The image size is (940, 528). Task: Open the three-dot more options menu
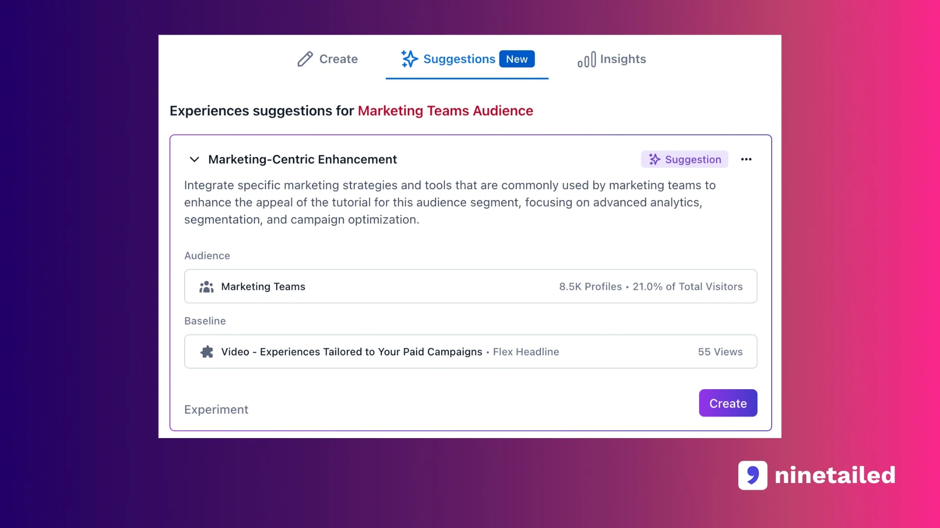(746, 159)
